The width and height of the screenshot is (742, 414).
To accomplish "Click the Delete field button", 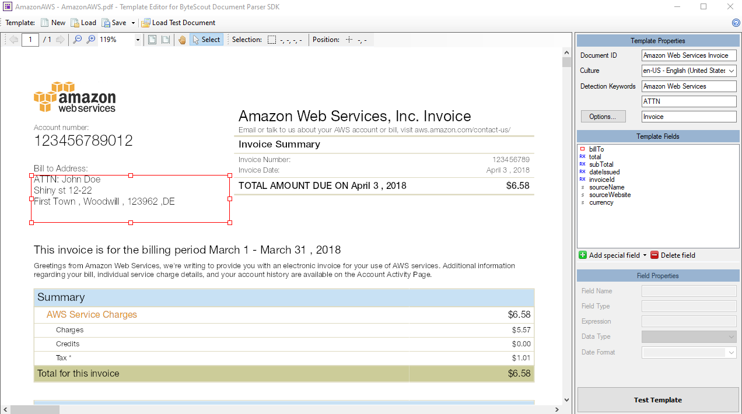I will tap(673, 255).
